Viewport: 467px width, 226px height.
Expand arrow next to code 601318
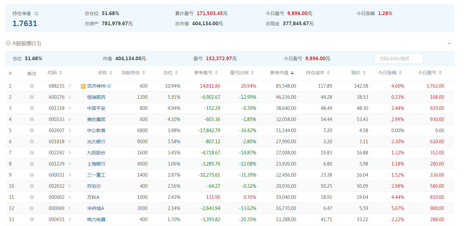[70, 108]
